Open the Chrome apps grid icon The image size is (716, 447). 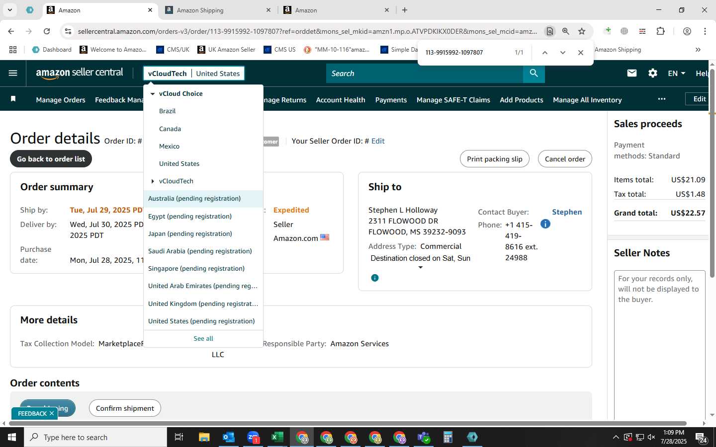tap(13, 50)
